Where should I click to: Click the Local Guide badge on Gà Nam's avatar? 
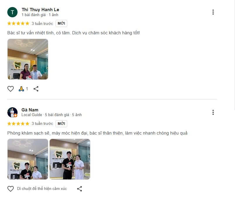pos(15,116)
